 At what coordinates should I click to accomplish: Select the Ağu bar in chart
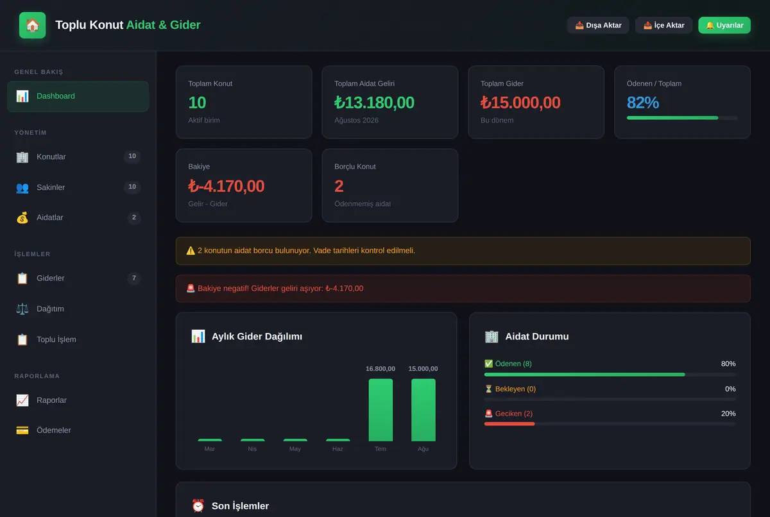pos(424,410)
